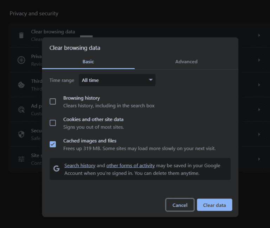Expand the Clear browsing data row arrow
This screenshot has height=228, width=270.
click(x=259, y=35)
